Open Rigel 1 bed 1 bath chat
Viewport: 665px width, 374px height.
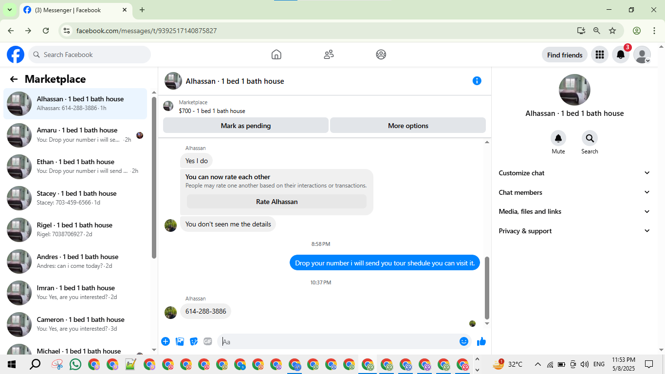(x=75, y=230)
